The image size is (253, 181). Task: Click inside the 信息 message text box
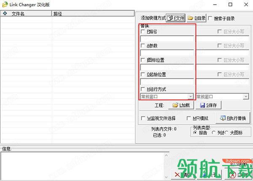click(83, 166)
